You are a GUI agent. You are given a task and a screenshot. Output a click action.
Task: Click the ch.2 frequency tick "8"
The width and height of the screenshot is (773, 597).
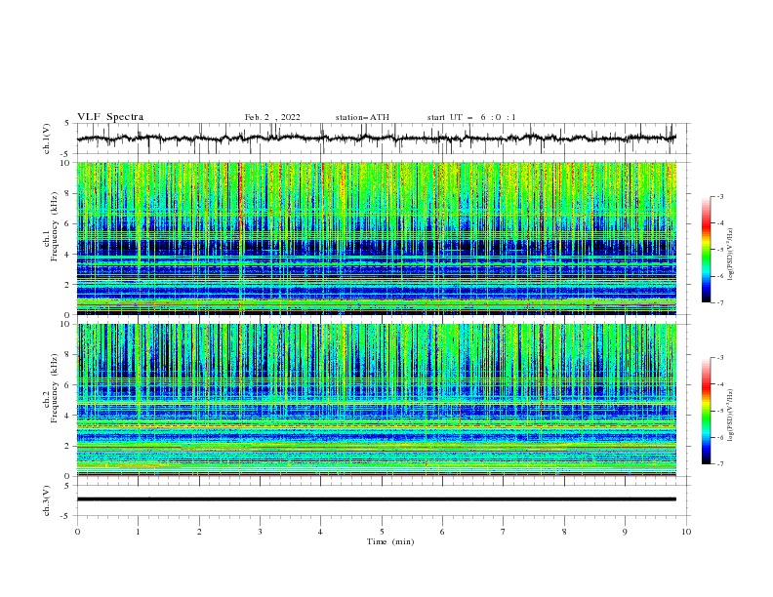pyautogui.click(x=69, y=355)
